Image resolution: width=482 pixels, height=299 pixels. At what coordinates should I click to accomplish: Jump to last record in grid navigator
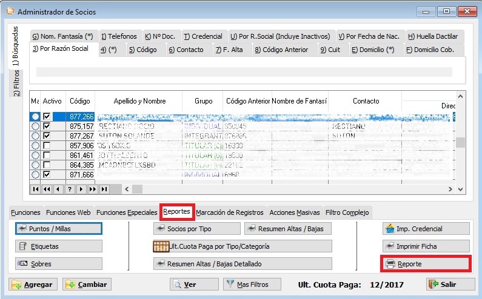click(104, 189)
